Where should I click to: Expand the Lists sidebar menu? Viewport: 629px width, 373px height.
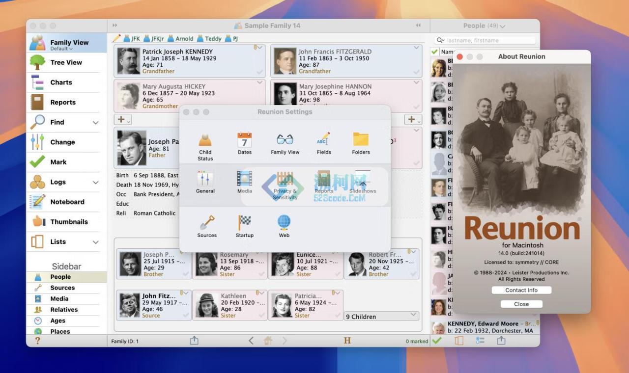click(95, 242)
